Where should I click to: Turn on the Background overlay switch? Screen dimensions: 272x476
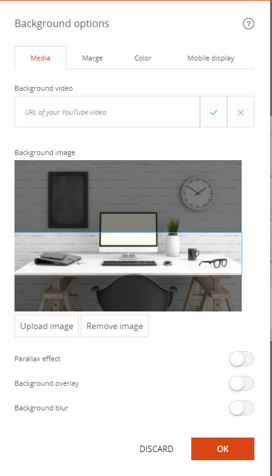pos(242,383)
